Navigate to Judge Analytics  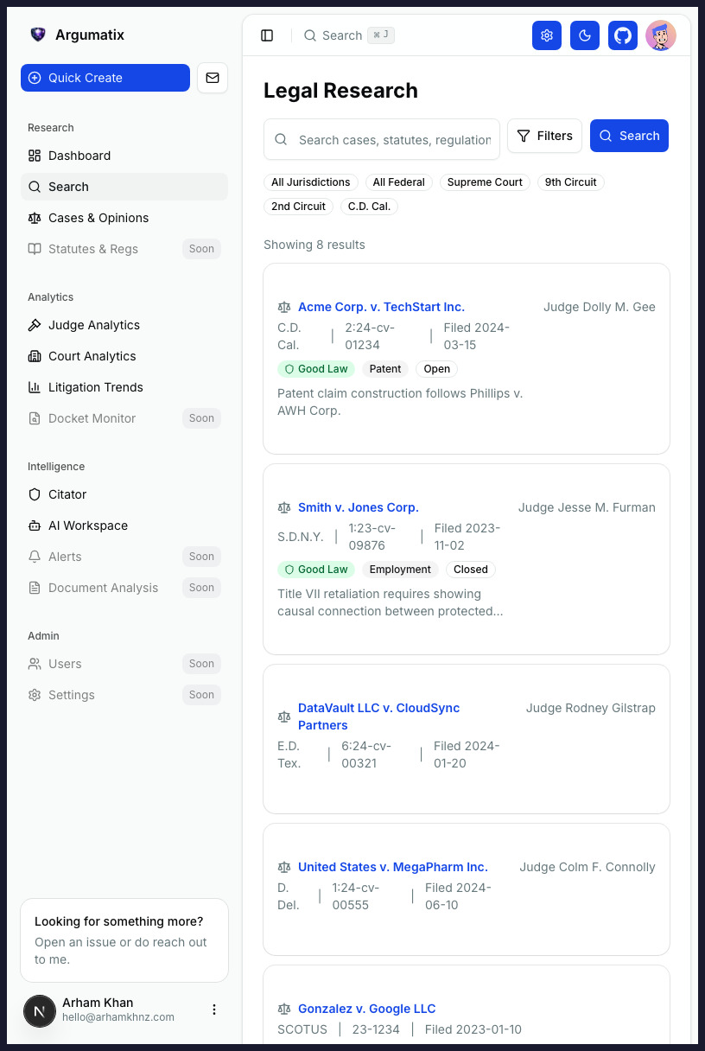tap(94, 325)
